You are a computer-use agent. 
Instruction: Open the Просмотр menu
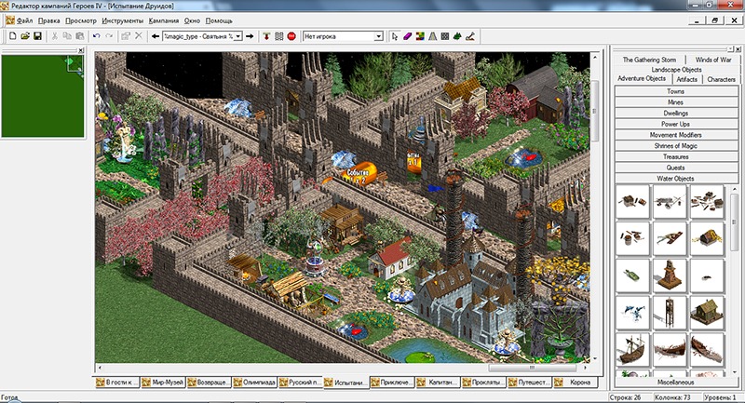[81, 20]
